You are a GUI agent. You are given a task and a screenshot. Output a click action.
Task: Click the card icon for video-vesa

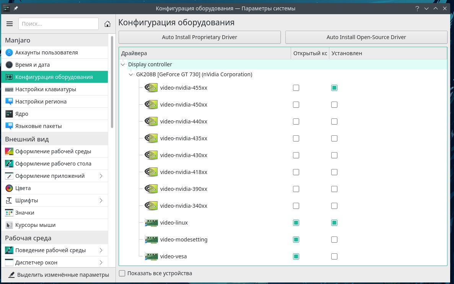click(151, 256)
